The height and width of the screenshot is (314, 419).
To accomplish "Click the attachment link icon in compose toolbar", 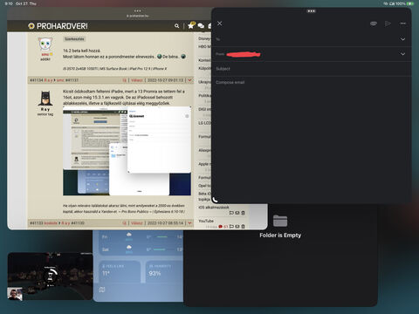I will tap(374, 24).
